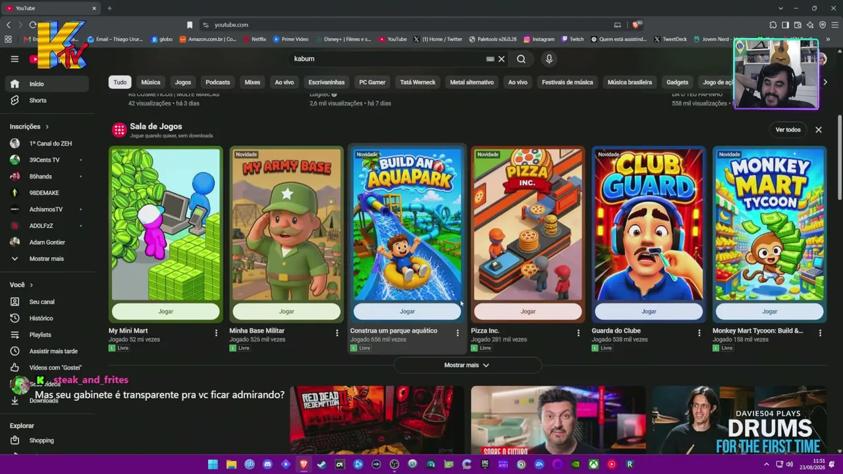Open the browser tab list dropdown arrow
The height and width of the screenshot is (474, 843).
tap(780, 8)
